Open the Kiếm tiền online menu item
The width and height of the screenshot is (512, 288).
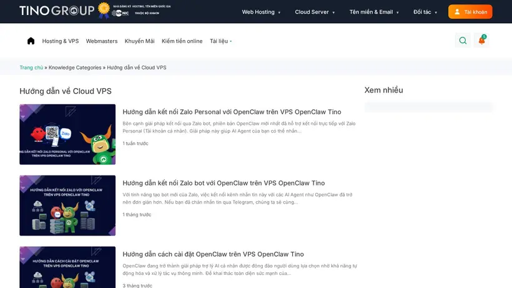182,41
